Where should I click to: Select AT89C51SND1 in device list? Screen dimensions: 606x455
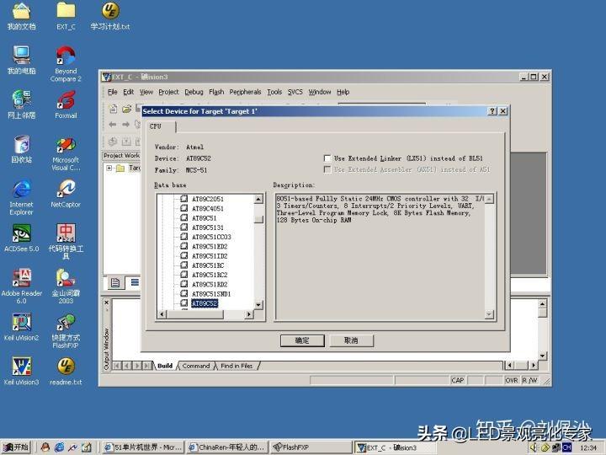click(211, 294)
